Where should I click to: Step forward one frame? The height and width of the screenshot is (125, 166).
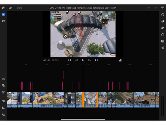90,60
